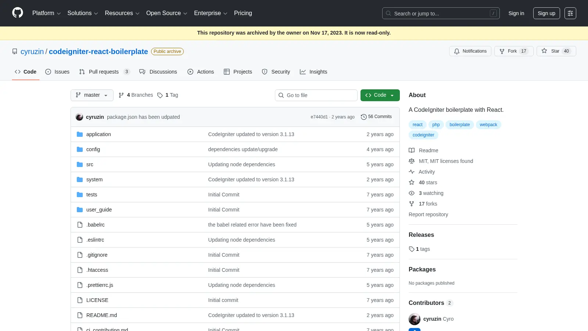Image resolution: width=588 pixels, height=331 pixels.
Task: Expand the Solutions menu
Action: 83,13
